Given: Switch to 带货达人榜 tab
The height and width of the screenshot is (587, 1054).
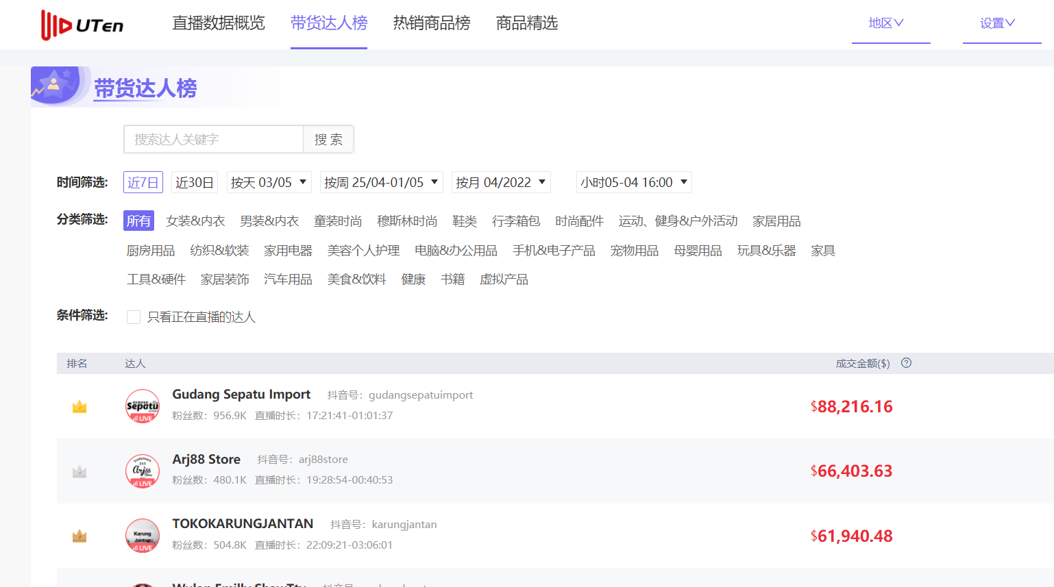Looking at the screenshot, I should [x=329, y=23].
